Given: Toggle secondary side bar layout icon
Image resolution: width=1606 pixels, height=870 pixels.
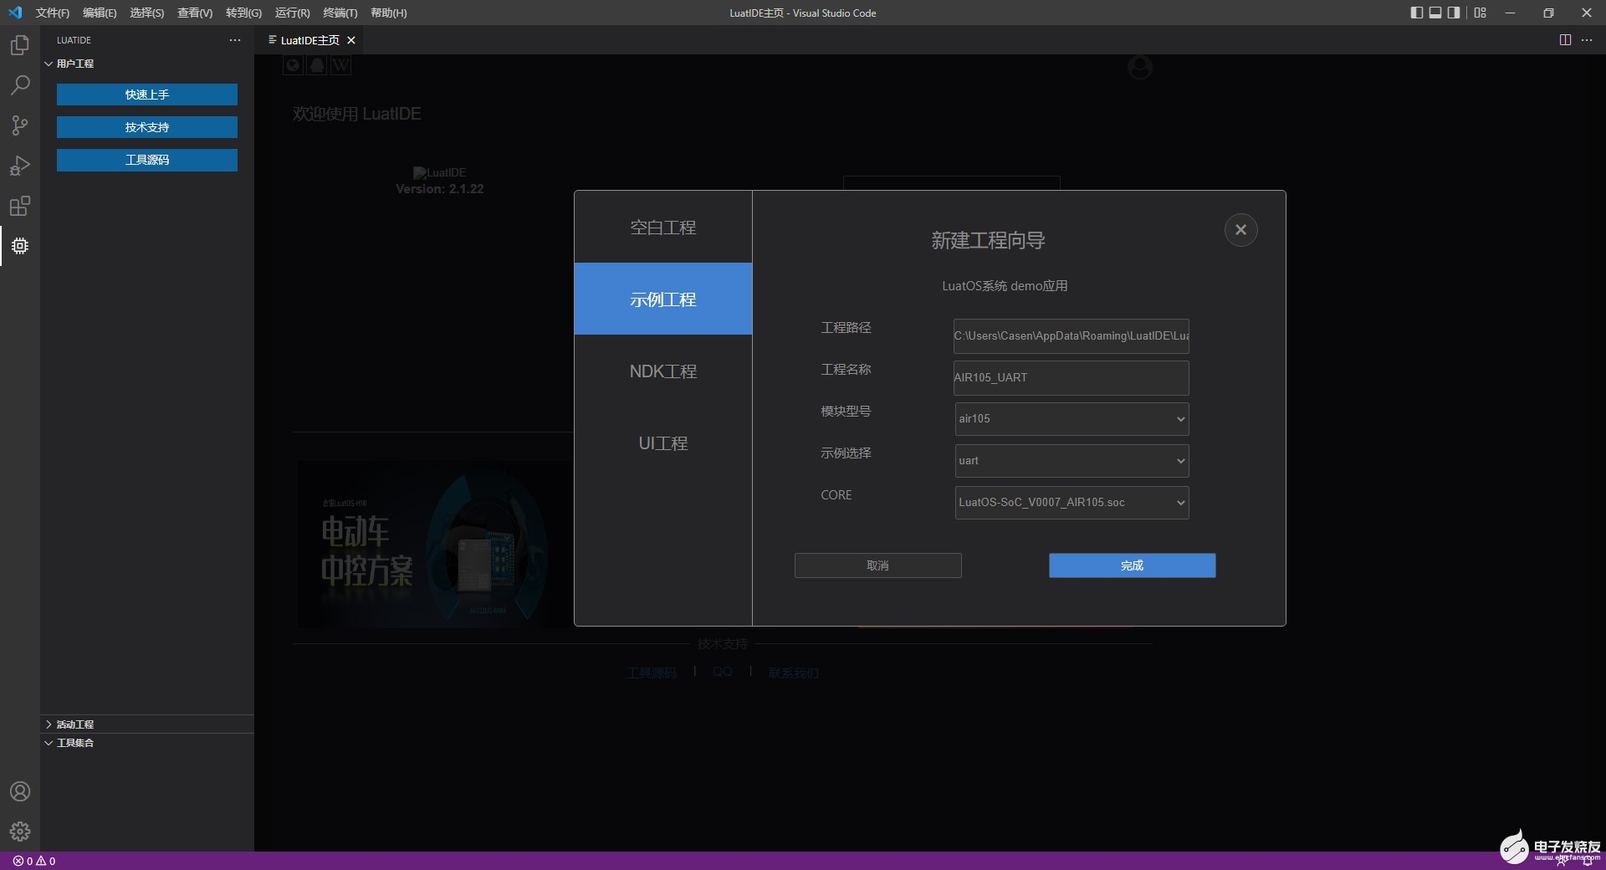Looking at the screenshot, I should click(1454, 13).
